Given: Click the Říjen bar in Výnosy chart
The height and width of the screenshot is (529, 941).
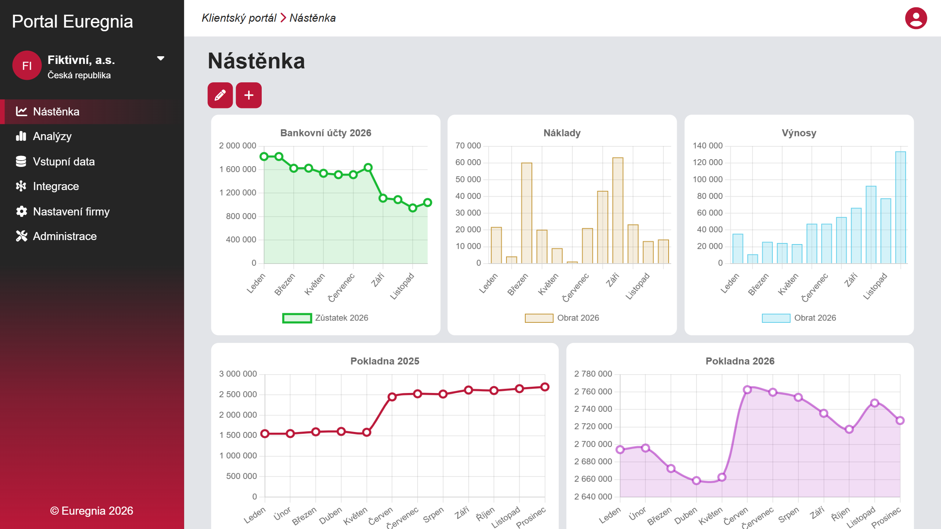Looking at the screenshot, I should 871,225.
